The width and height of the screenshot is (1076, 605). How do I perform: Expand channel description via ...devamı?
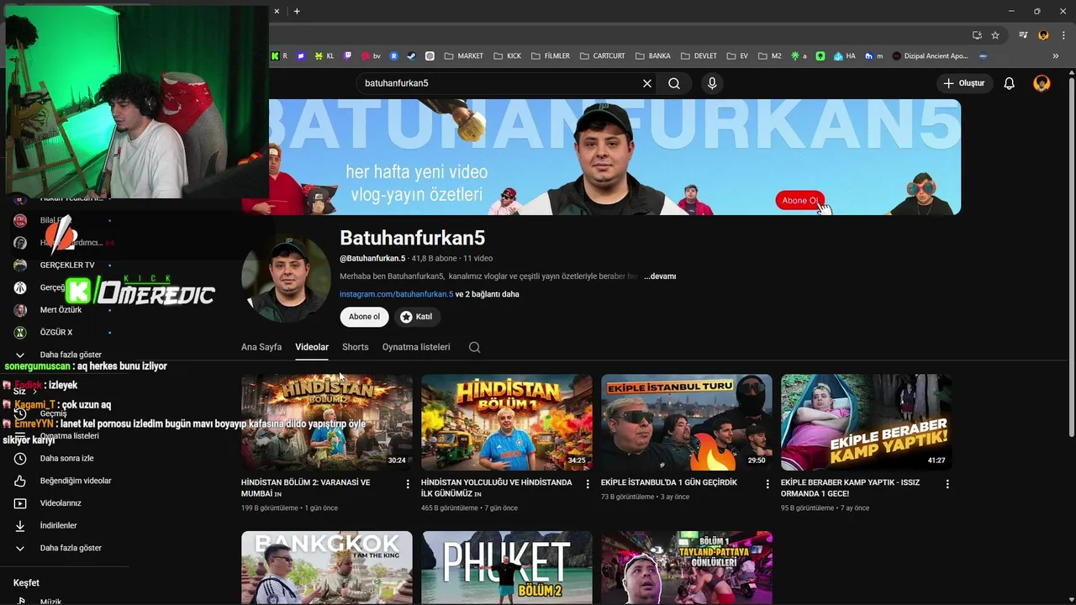(x=660, y=276)
